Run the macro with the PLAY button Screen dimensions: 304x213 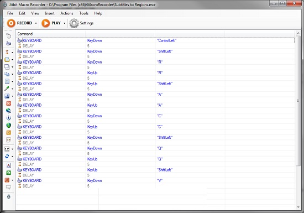[51, 23]
